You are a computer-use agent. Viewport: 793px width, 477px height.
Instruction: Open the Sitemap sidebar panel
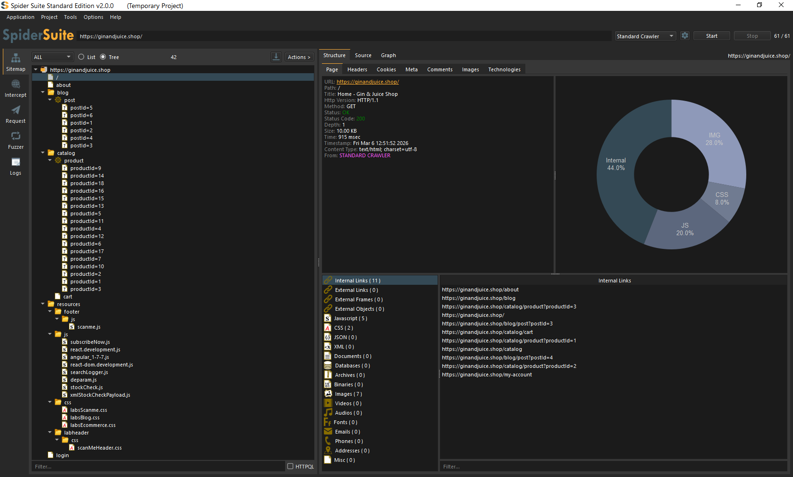pos(16,62)
